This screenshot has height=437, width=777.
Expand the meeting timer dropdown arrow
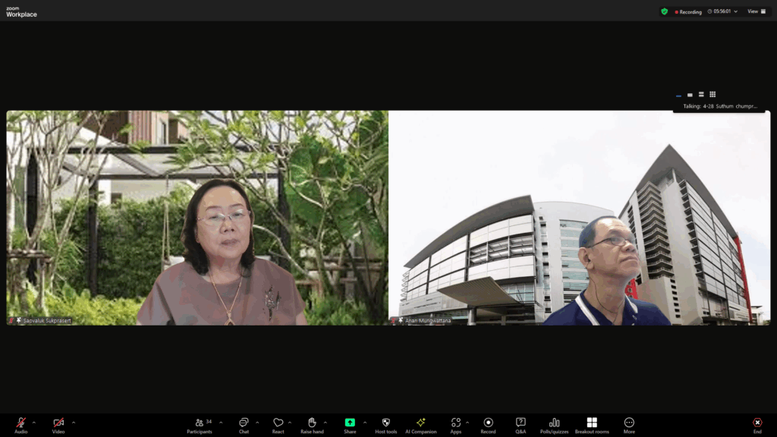point(736,11)
